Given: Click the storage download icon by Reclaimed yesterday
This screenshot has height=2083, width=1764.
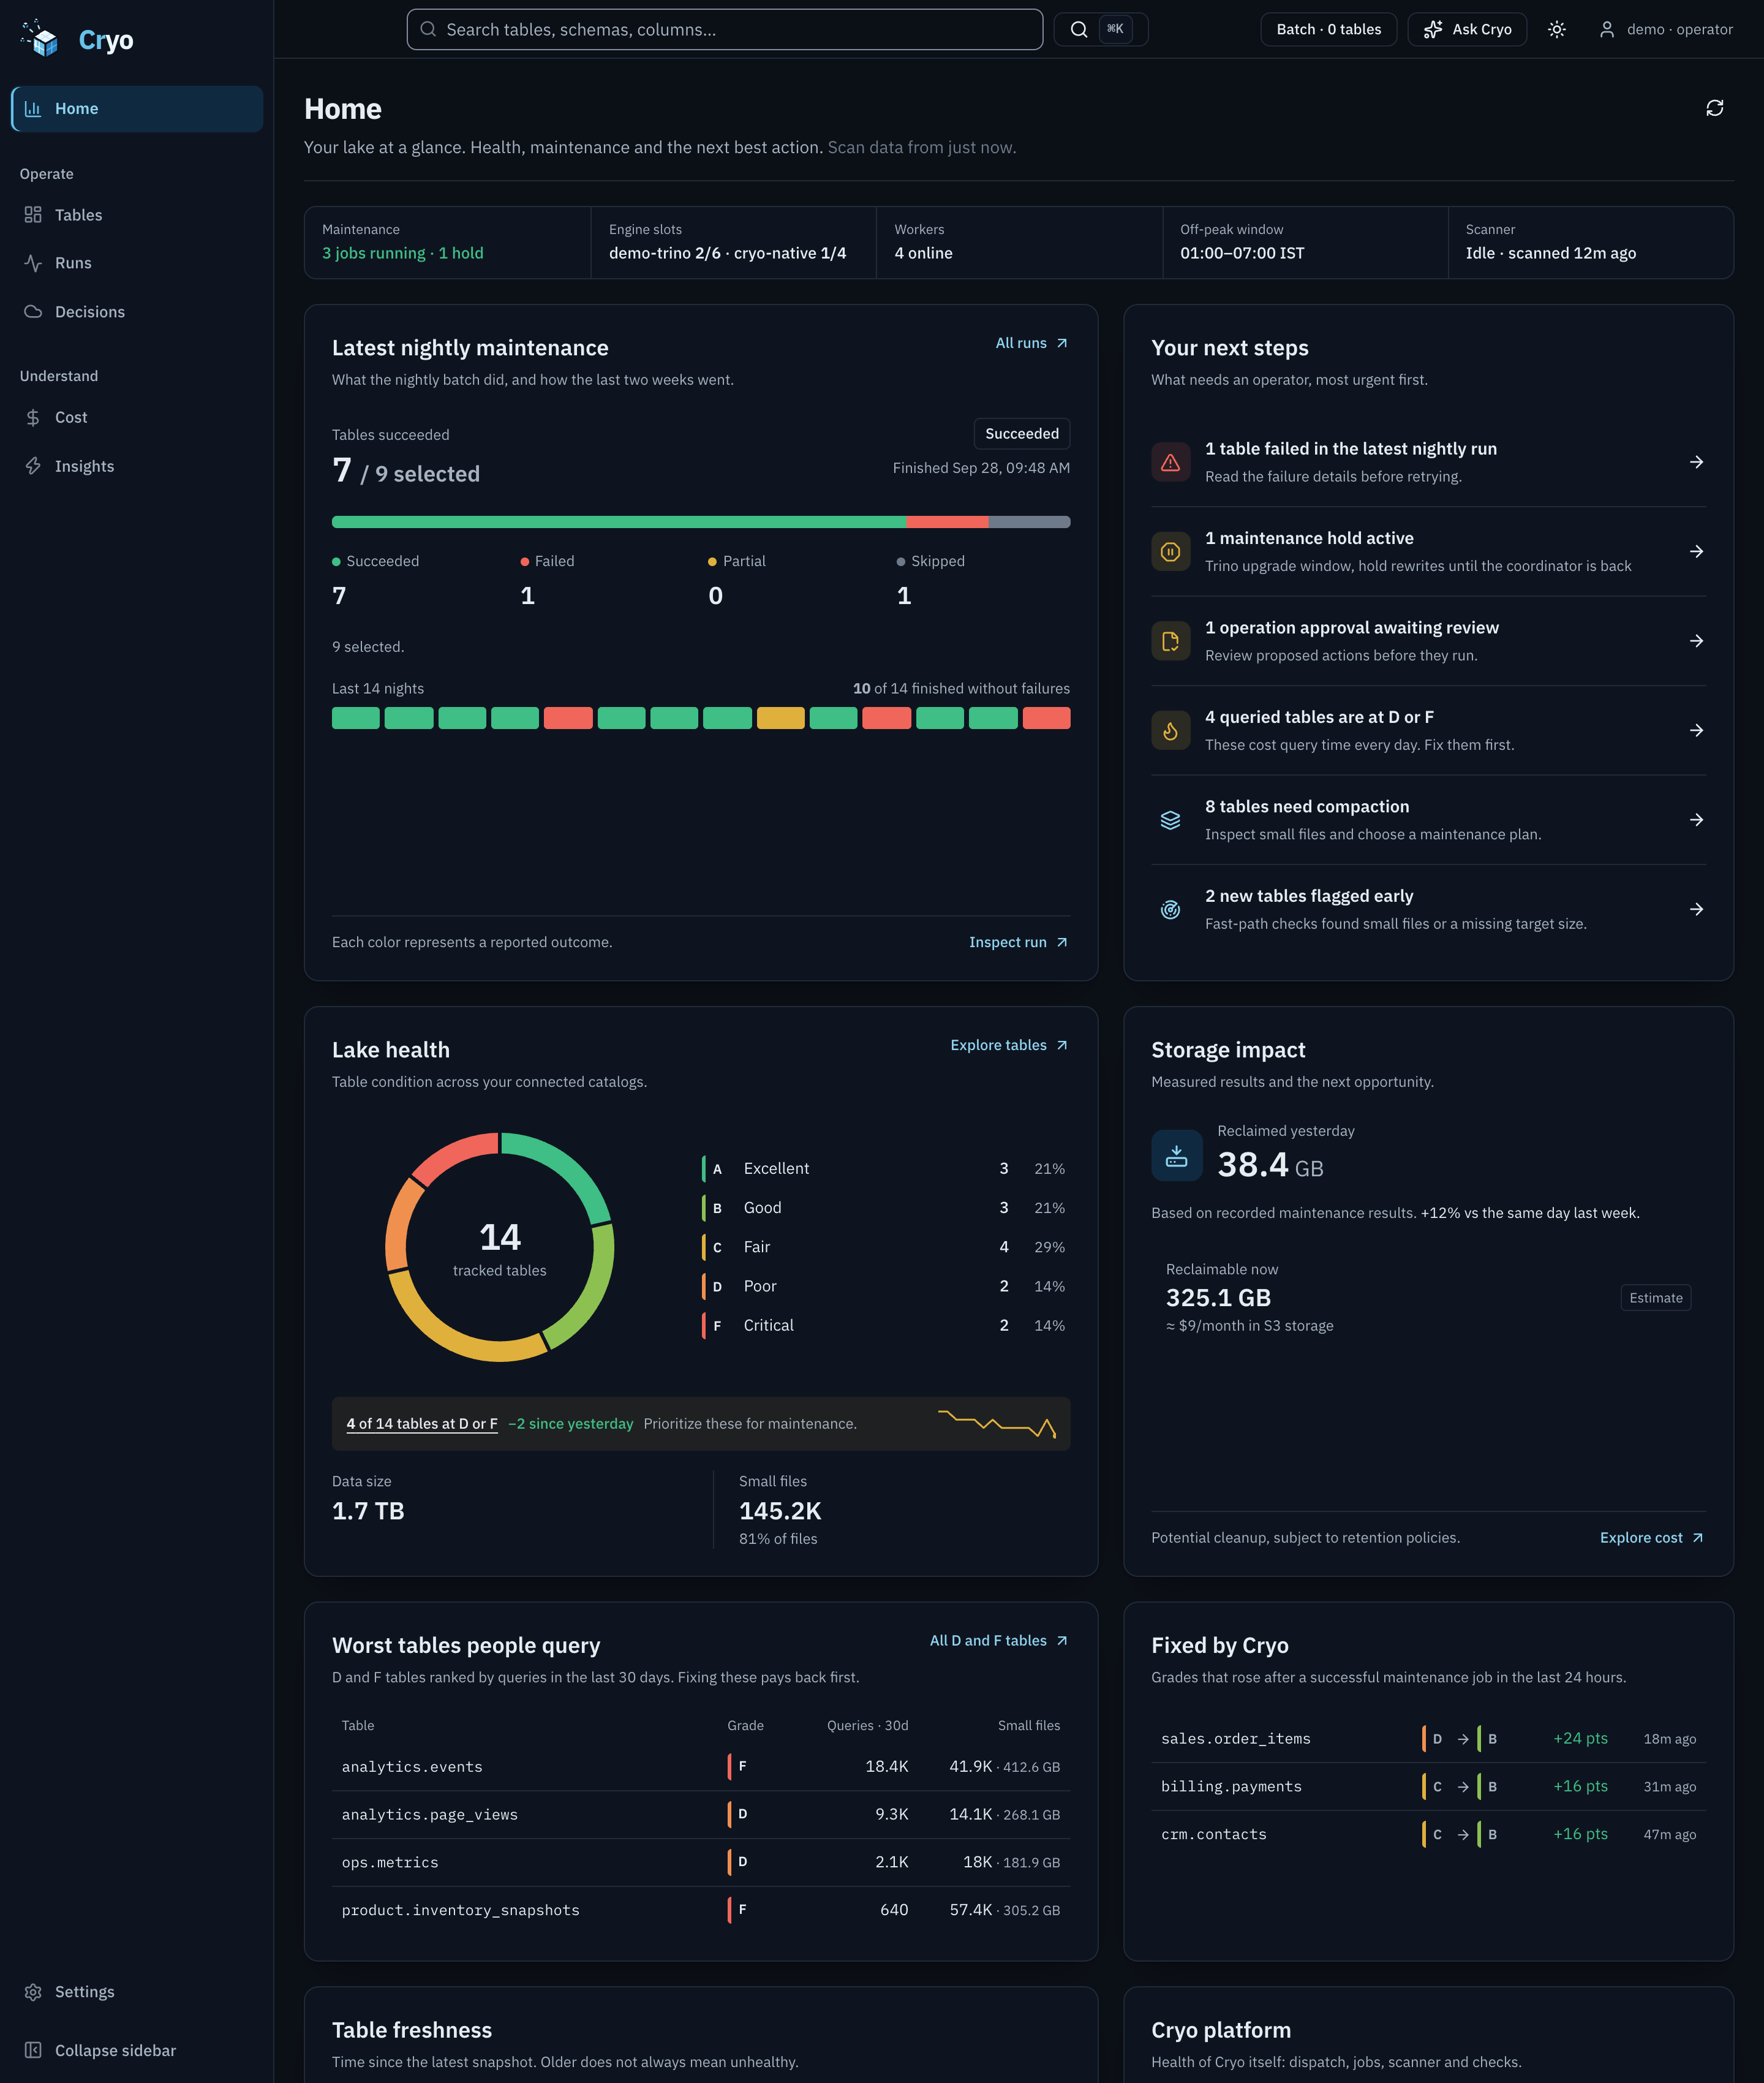Looking at the screenshot, I should tap(1176, 1155).
